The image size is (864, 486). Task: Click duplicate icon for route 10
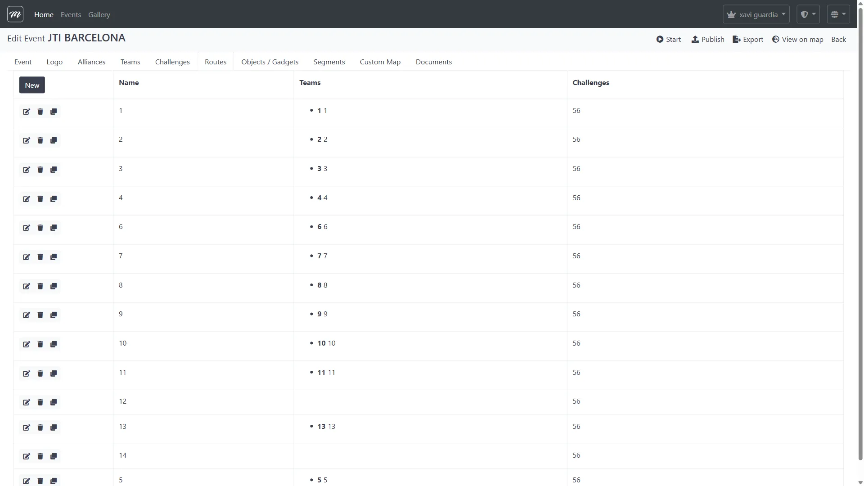54,344
